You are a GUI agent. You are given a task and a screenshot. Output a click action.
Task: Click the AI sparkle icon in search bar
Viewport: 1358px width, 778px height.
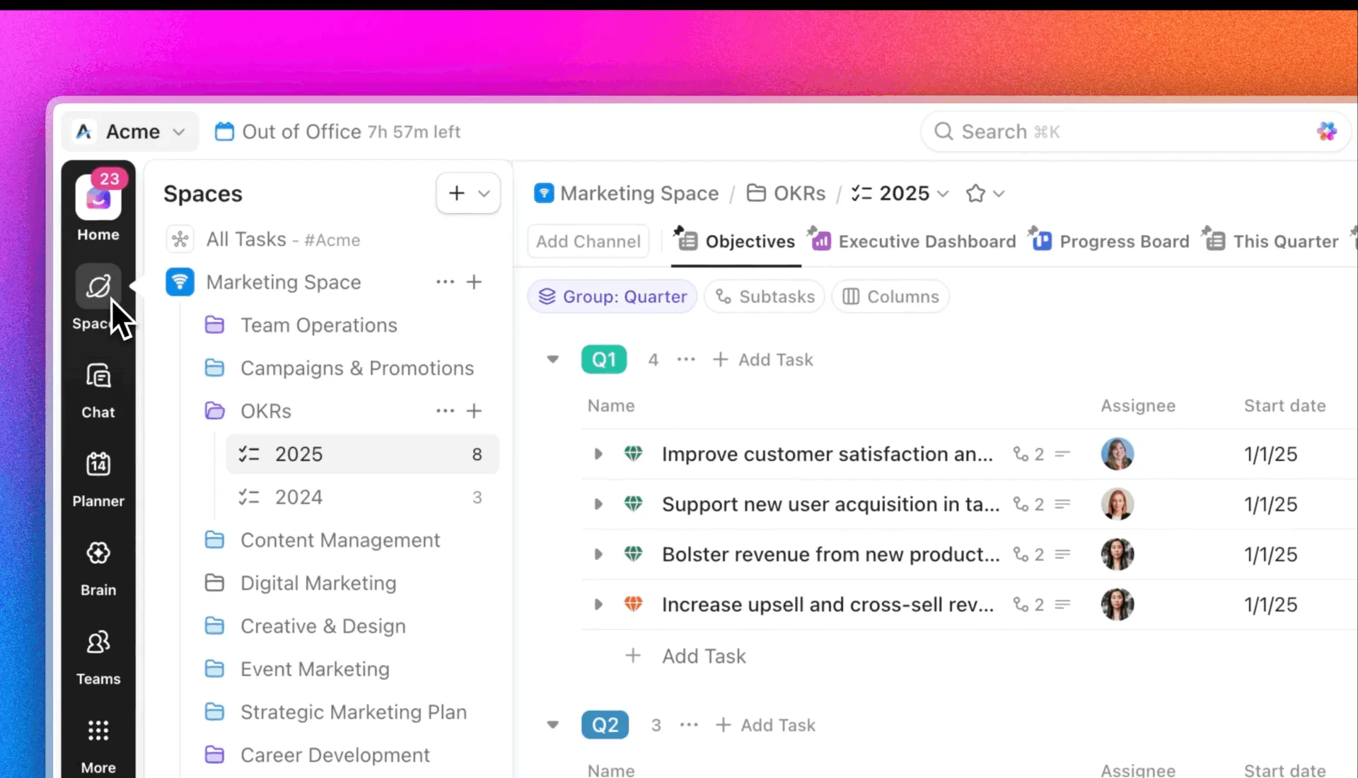[x=1326, y=132]
